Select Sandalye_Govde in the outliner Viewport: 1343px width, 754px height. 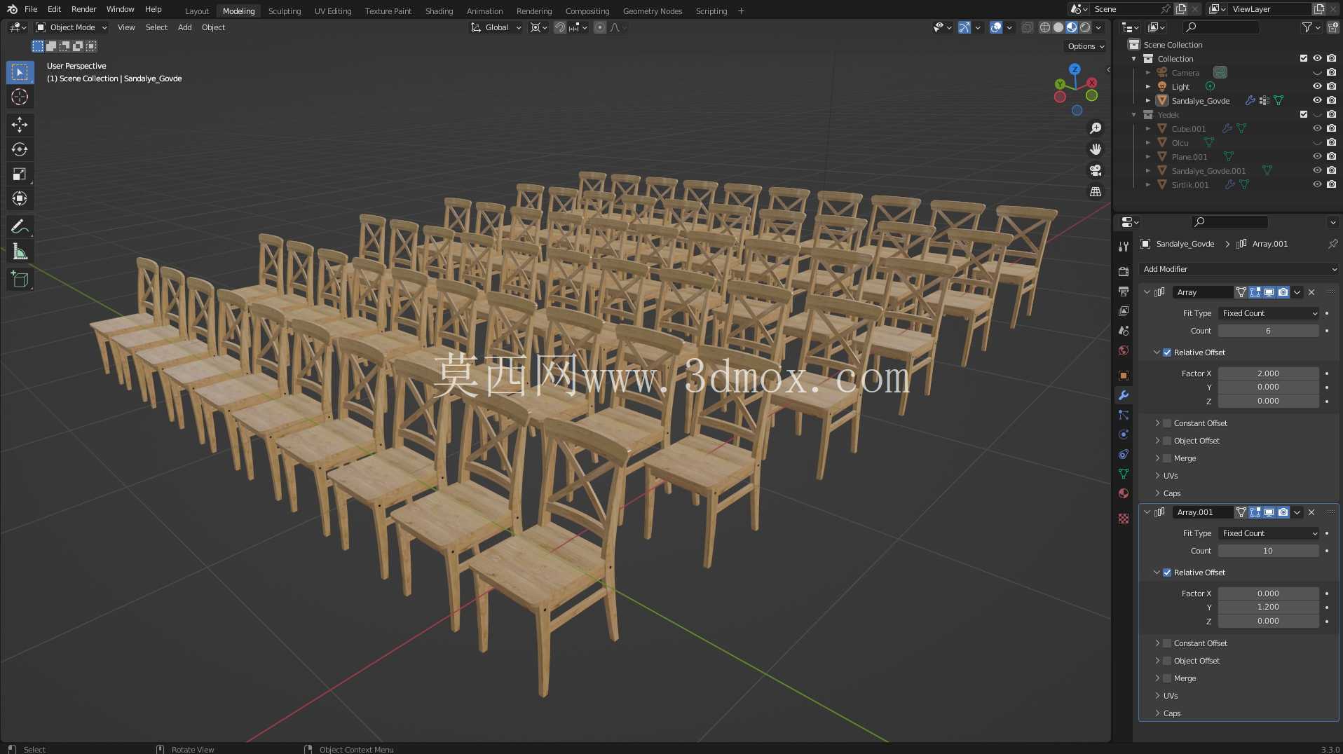(1200, 101)
